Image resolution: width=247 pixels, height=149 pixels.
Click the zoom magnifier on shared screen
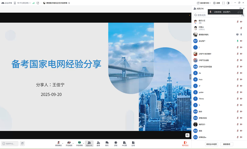[187, 135]
